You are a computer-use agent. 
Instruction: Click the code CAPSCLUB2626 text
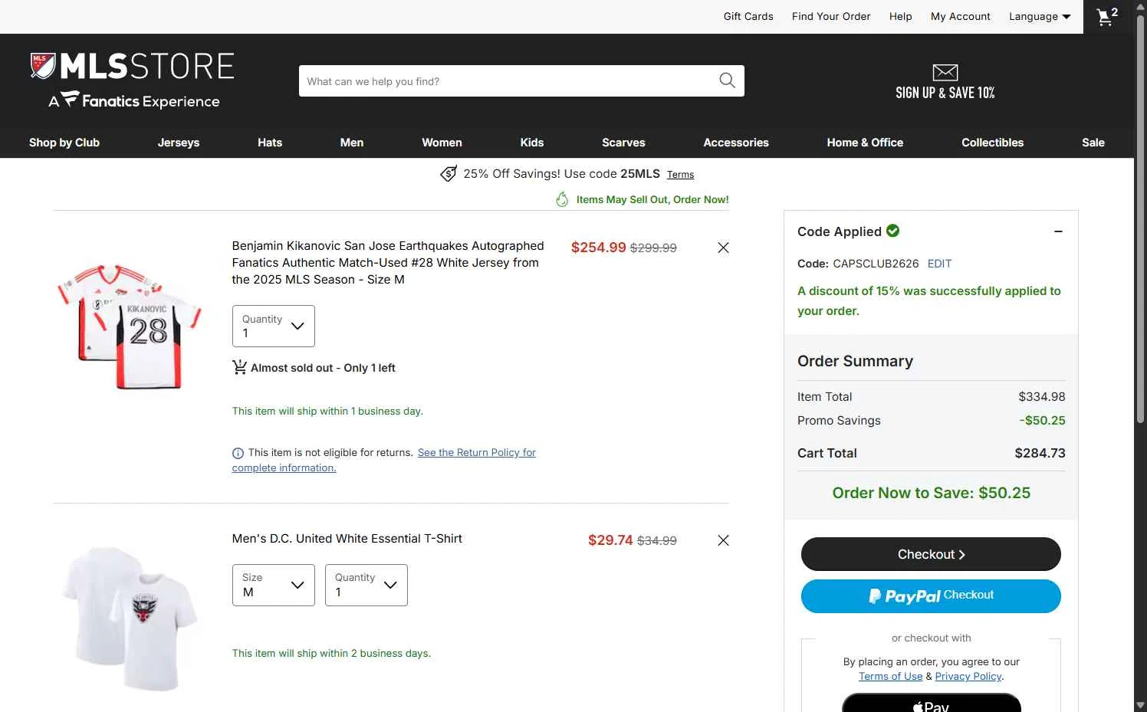876,264
